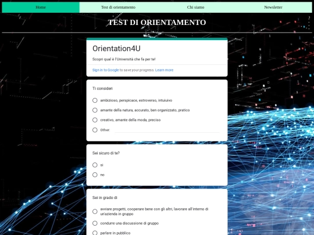Select 'avviare progetti, cooperare bene' option
Image resolution: width=314 pixels, height=235 pixels.
click(95, 211)
